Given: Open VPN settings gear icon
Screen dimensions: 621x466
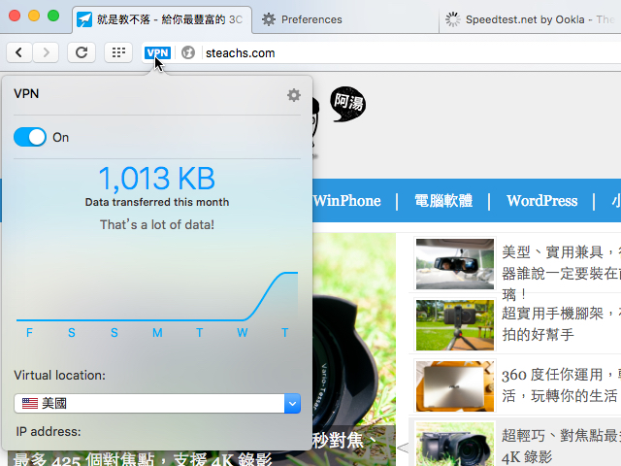Looking at the screenshot, I should (294, 95).
